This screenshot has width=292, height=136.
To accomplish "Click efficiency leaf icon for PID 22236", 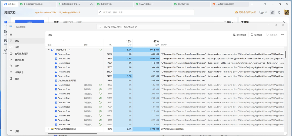I will (x=100, y=124).
